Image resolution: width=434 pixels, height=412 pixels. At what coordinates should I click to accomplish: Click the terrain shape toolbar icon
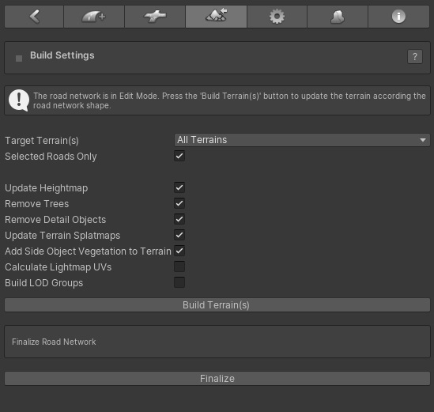338,17
